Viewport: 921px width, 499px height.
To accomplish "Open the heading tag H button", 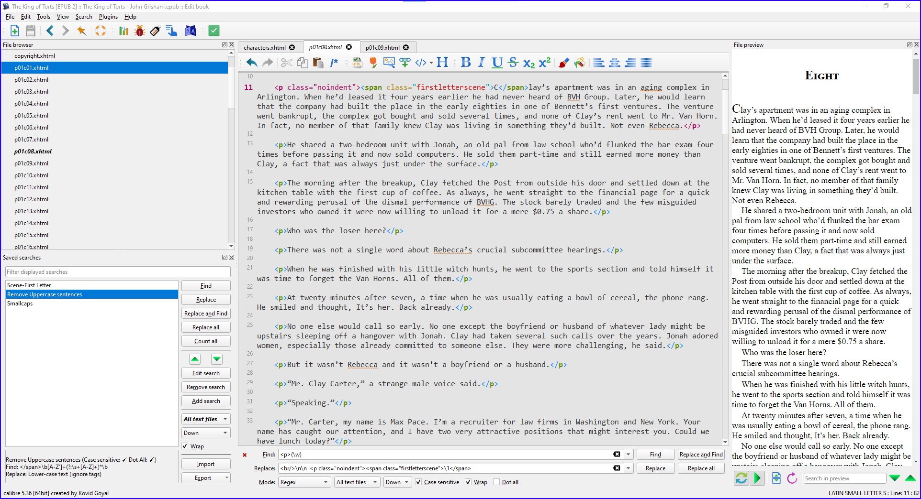I will point(442,63).
